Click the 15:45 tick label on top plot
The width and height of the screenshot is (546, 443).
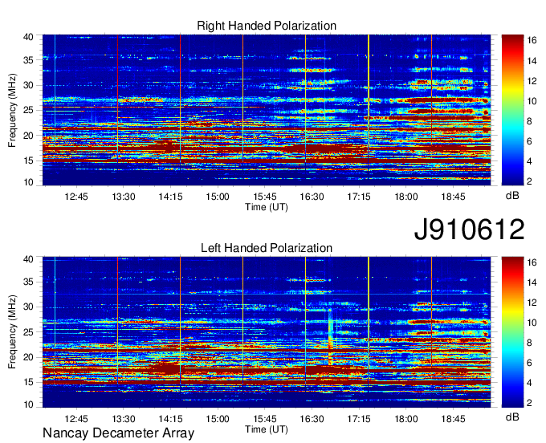pyautogui.click(x=265, y=197)
